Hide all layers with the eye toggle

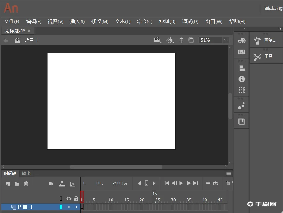(69, 199)
